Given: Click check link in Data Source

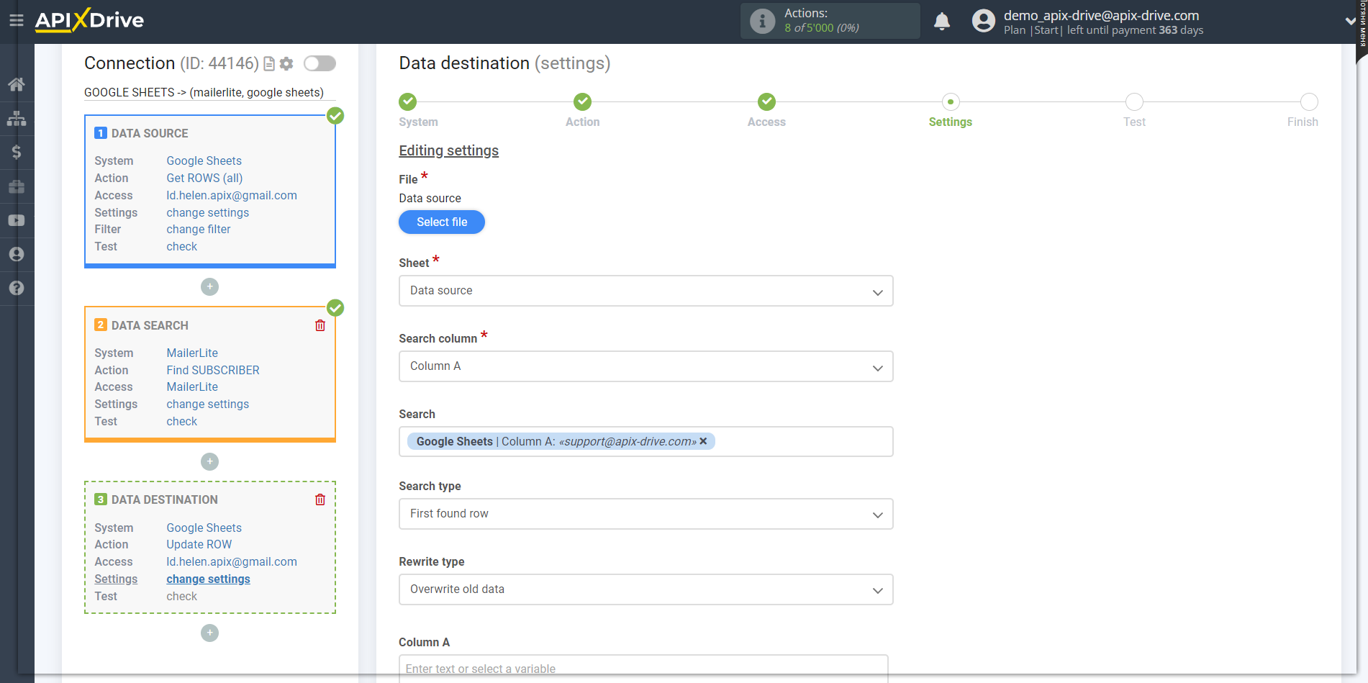Looking at the screenshot, I should click(x=181, y=246).
